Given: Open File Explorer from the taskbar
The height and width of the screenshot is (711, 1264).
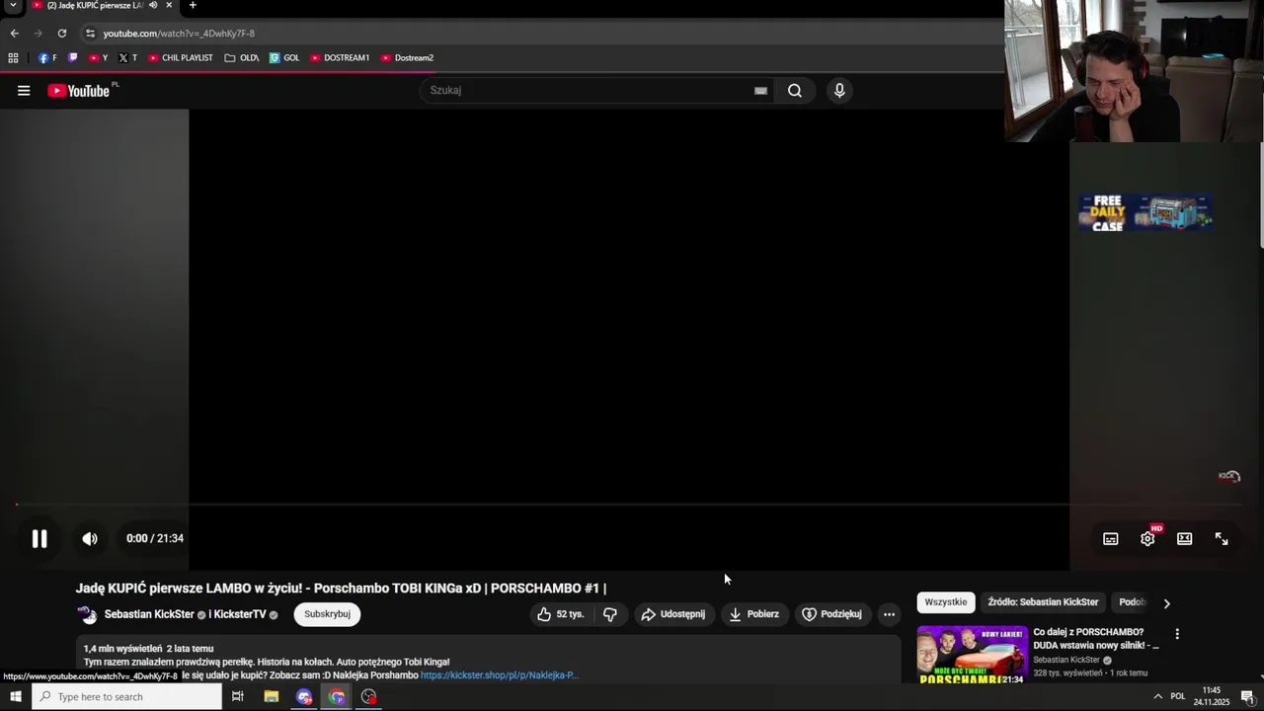Looking at the screenshot, I should (x=271, y=697).
